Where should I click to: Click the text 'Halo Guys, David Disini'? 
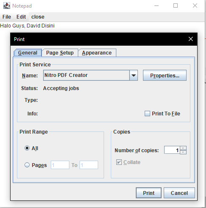point(27,26)
